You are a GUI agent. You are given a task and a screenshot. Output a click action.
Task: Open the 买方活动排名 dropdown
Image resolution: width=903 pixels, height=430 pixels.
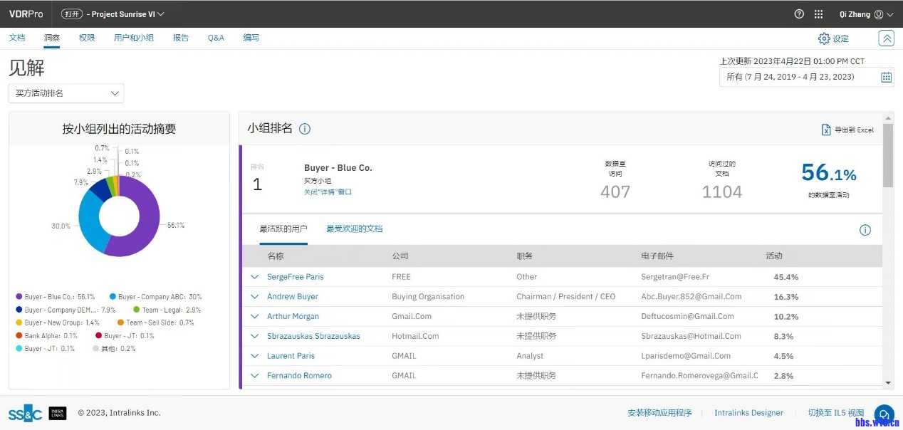[66, 93]
